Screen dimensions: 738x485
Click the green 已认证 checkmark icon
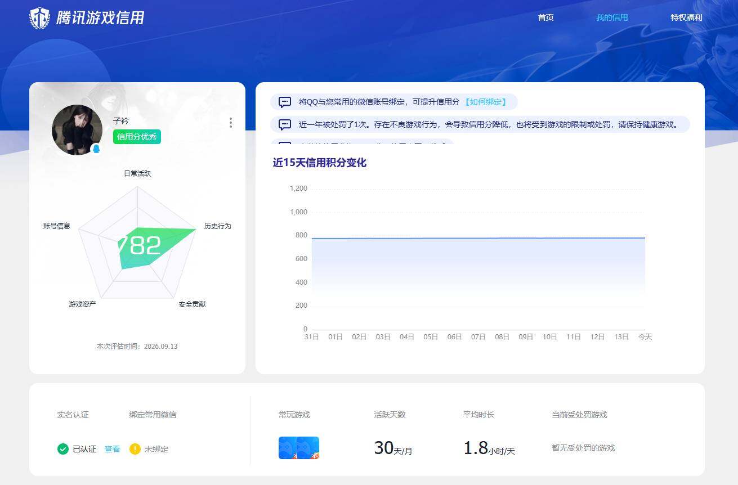63,449
